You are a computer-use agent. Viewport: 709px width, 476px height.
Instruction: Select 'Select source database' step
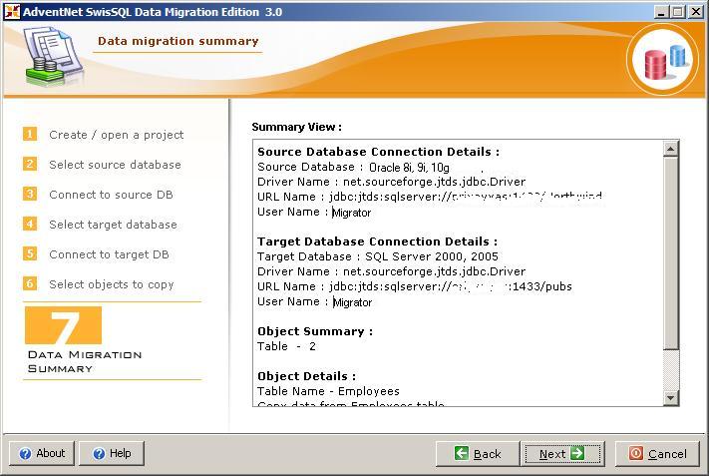click(115, 165)
